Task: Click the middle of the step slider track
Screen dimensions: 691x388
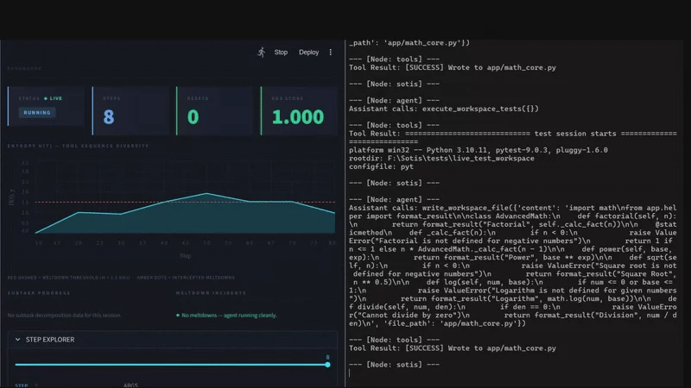Action: (171, 365)
